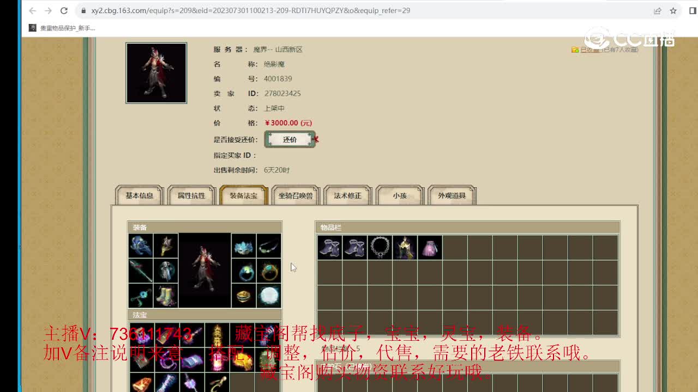View the 外观道具 tab
The image size is (698, 392).
pyautogui.click(x=452, y=196)
